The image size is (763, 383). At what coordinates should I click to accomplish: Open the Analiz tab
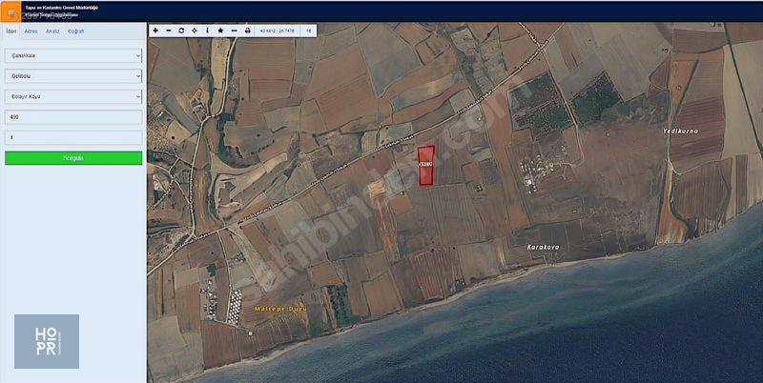click(x=52, y=31)
